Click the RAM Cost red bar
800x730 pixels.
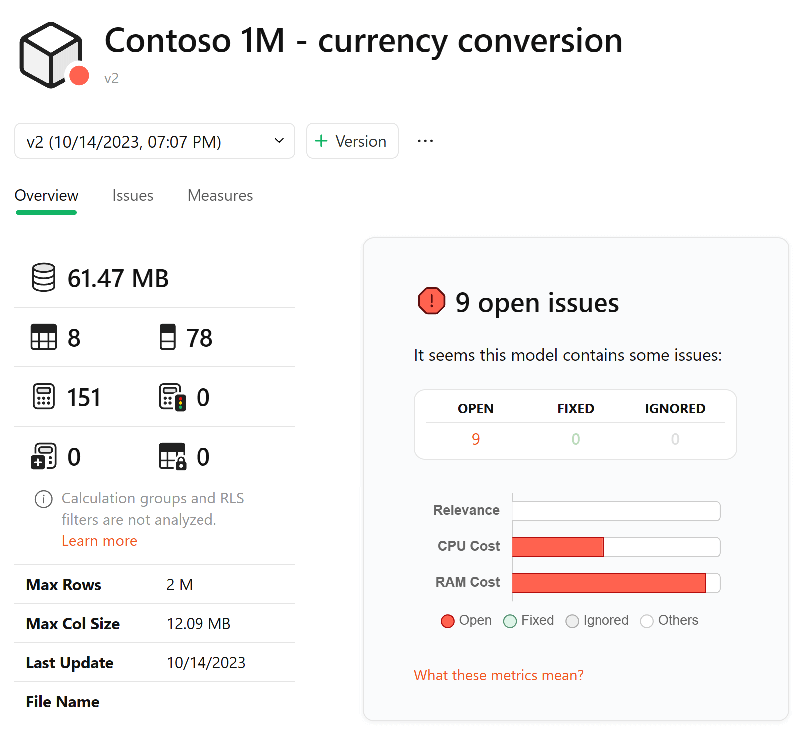tap(609, 583)
